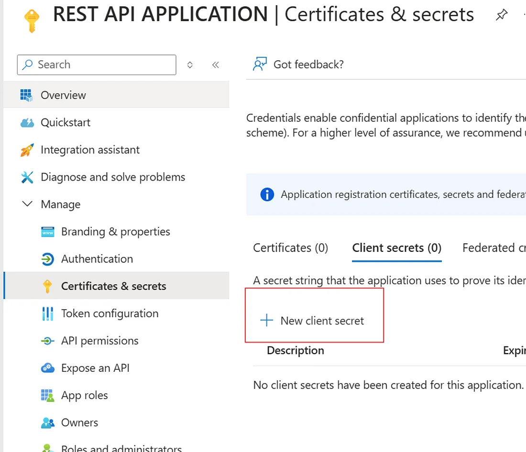Open API permissions in the menu
This screenshot has height=452, width=526.
99,341
